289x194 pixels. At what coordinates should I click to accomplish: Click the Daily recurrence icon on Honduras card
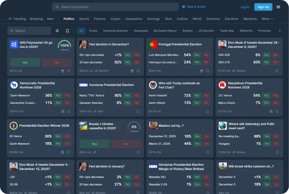point(95,111)
